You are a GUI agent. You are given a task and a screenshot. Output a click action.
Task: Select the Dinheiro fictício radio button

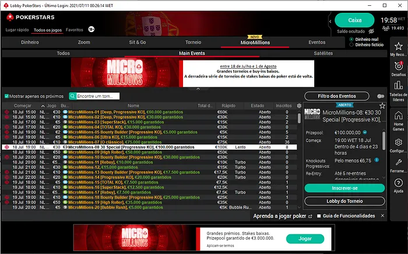tap(351, 45)
